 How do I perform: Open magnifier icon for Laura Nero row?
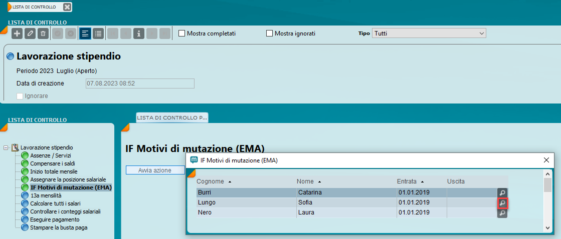pyautogui.click(x=502, y=213)
